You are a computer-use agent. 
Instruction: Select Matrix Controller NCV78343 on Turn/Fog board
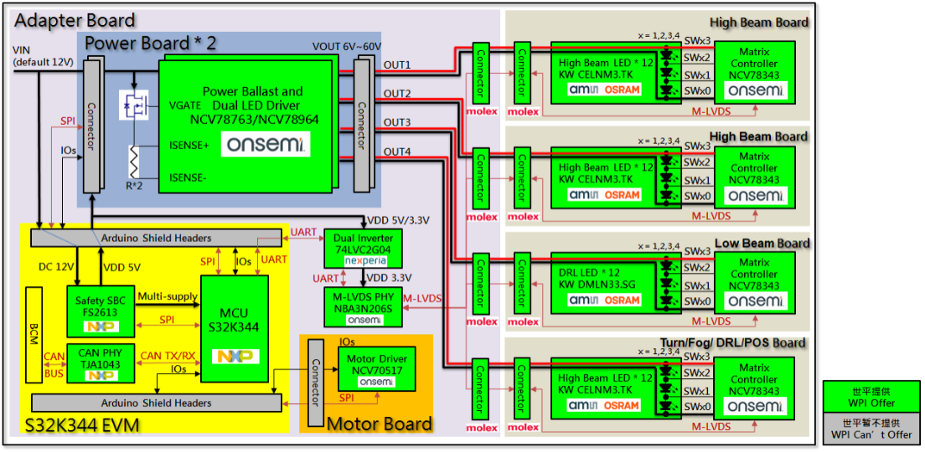(x=755, y=385)
